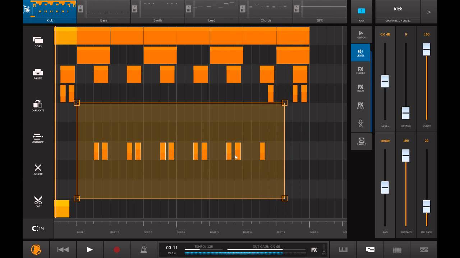This screenshot has width=460, height=258.
Task: Click the channel 1 Kick indicator
Action: (362, 12)
